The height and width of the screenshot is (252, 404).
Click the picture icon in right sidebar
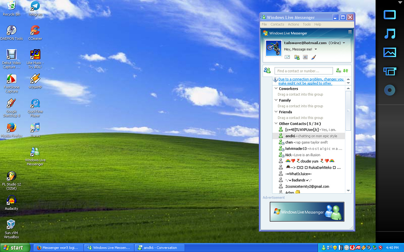coord(390,52)
